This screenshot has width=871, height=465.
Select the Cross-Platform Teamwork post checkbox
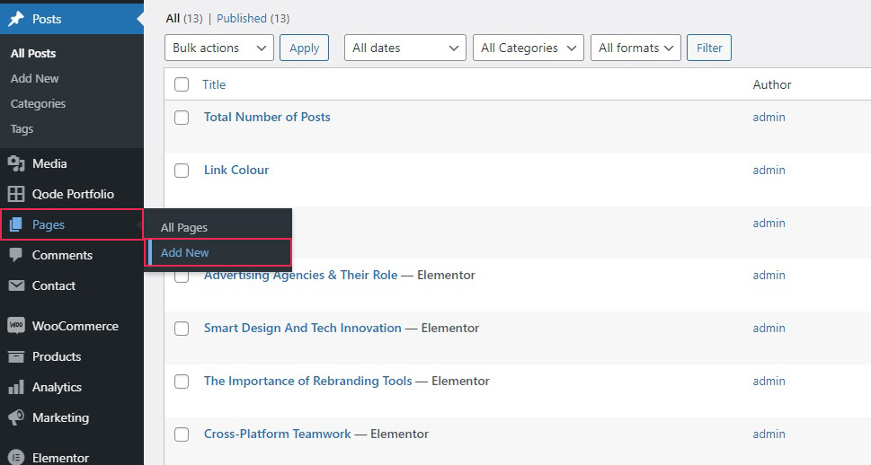coord(182,434)
